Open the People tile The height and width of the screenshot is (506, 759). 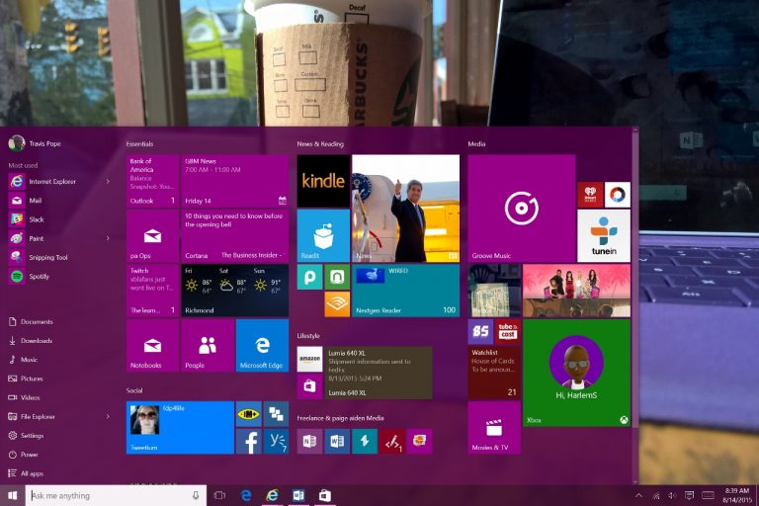(x=208, y=345)
